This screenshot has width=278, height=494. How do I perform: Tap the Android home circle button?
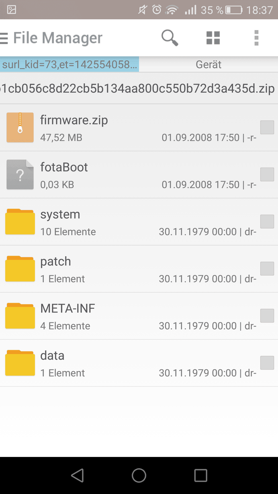[x=139, y=475]
